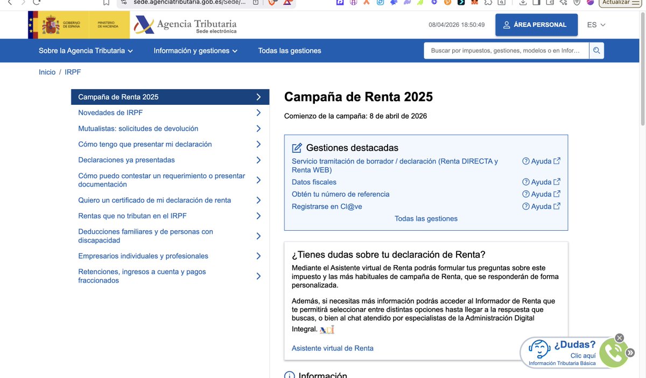Collapse the Dudas widget with double-arrow icon
This screenshot has width=646, height=378.
[x=630, y=353]
